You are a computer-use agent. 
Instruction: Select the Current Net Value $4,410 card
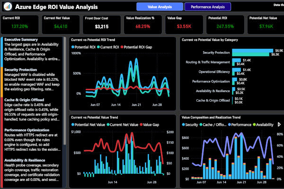[x=61, y=25]
